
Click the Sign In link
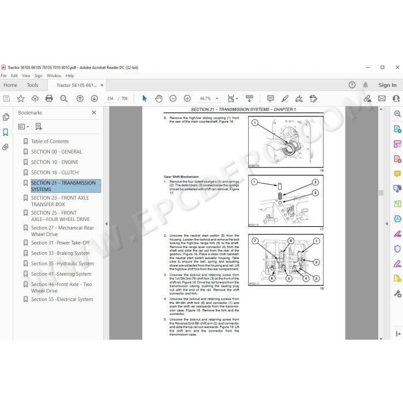click(x=387, y=85)
